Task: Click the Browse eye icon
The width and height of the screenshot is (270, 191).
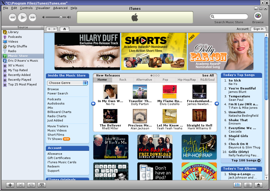Action: tap(258, 16)
